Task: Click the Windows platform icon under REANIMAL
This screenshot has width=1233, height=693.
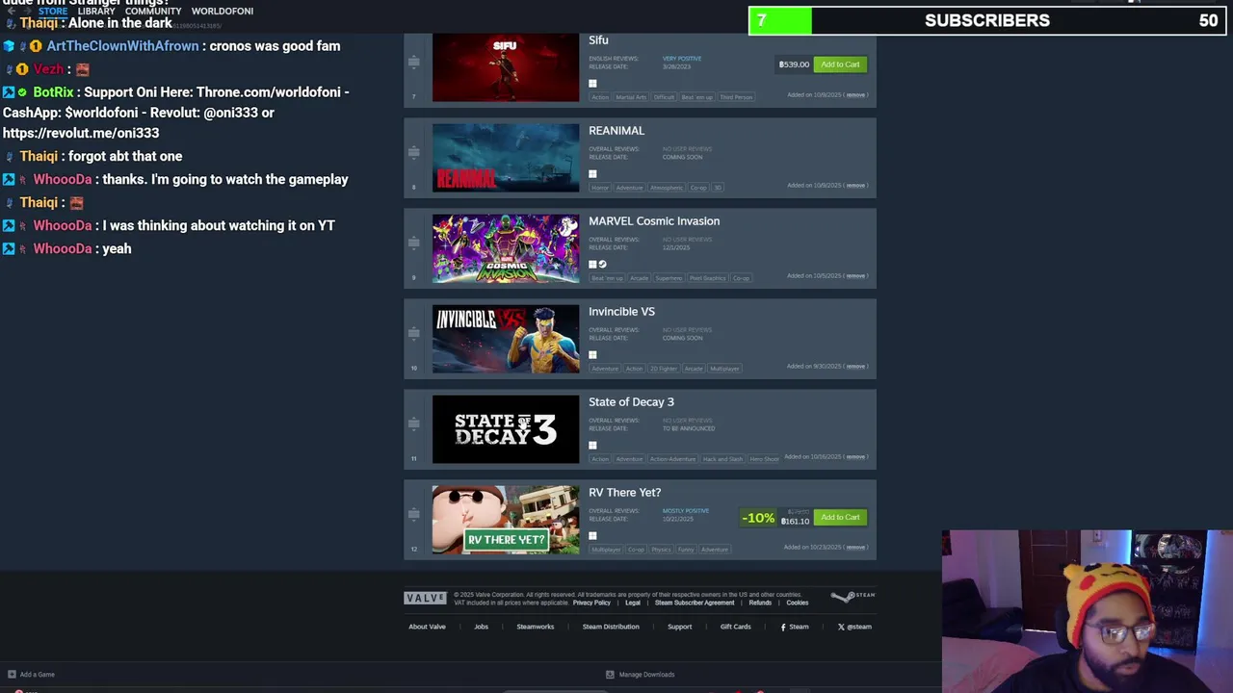Action: point(592,174)
